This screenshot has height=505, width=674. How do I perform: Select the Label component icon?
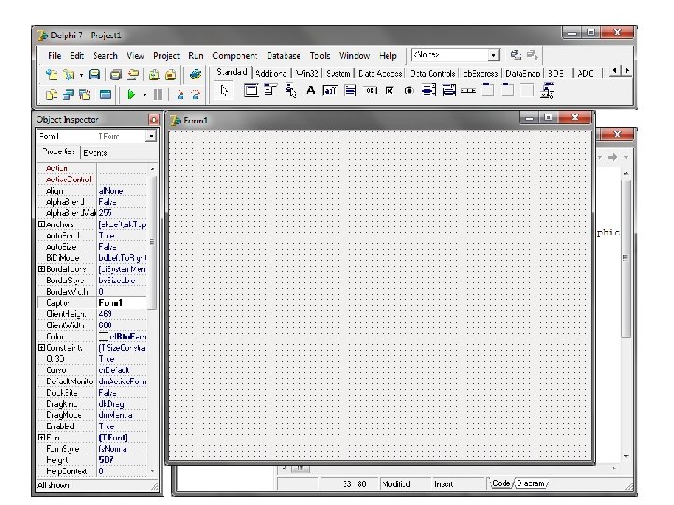(x=310, y=91)
